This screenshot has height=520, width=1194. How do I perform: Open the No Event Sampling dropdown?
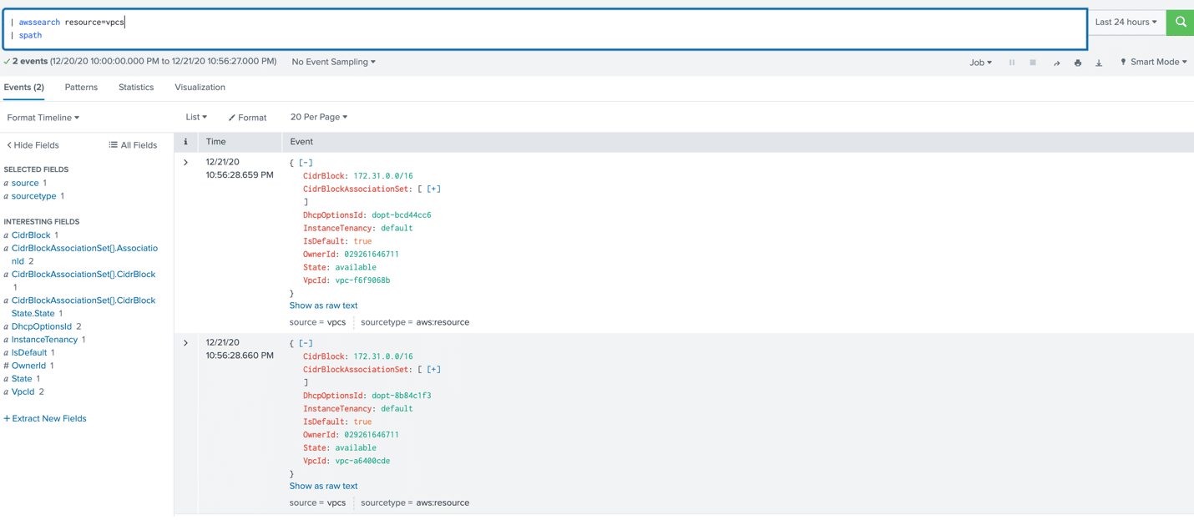[x=333, y=62]
